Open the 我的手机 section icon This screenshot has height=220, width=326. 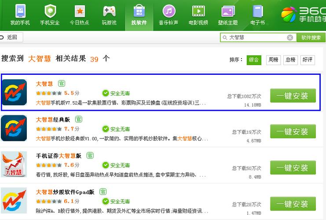(x=20, y=11)
